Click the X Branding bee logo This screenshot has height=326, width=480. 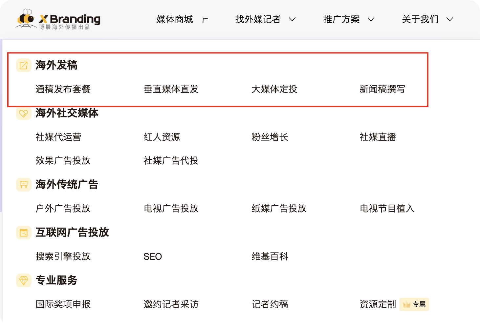(x=26, y=19)
